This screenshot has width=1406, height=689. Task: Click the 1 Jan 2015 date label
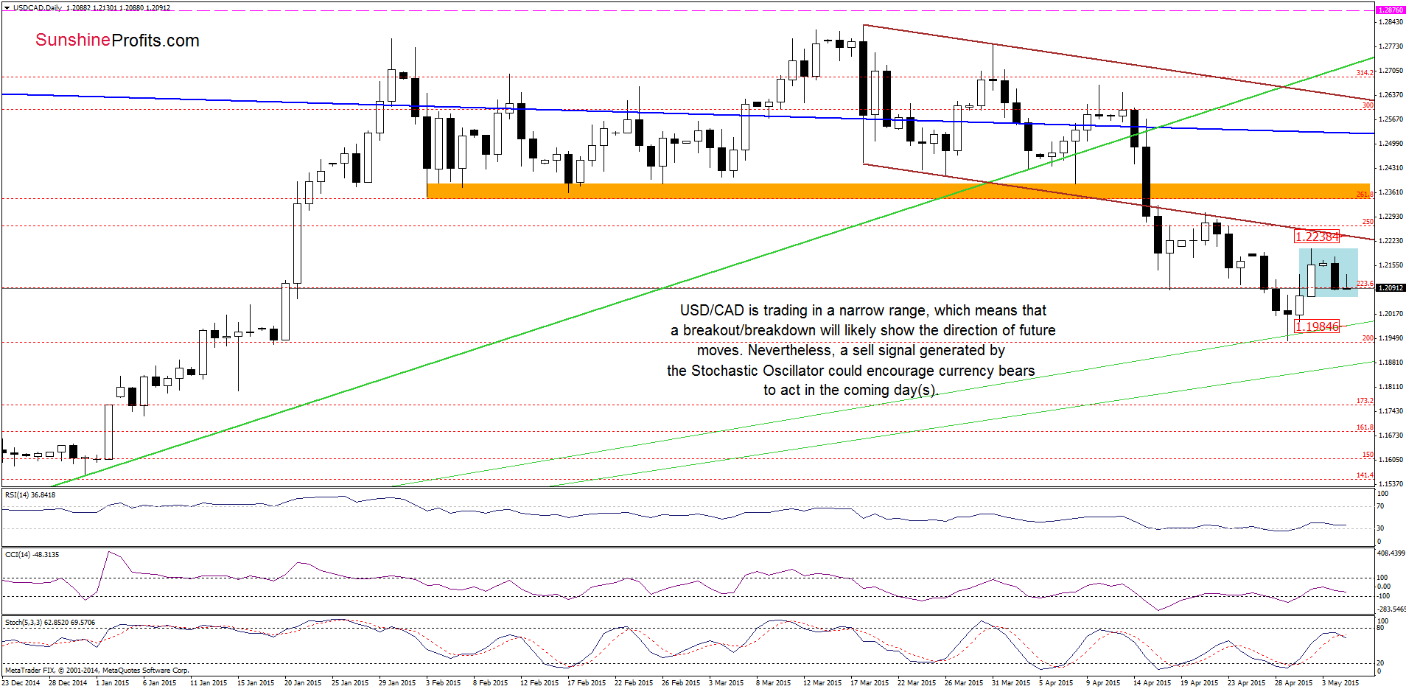112,683
